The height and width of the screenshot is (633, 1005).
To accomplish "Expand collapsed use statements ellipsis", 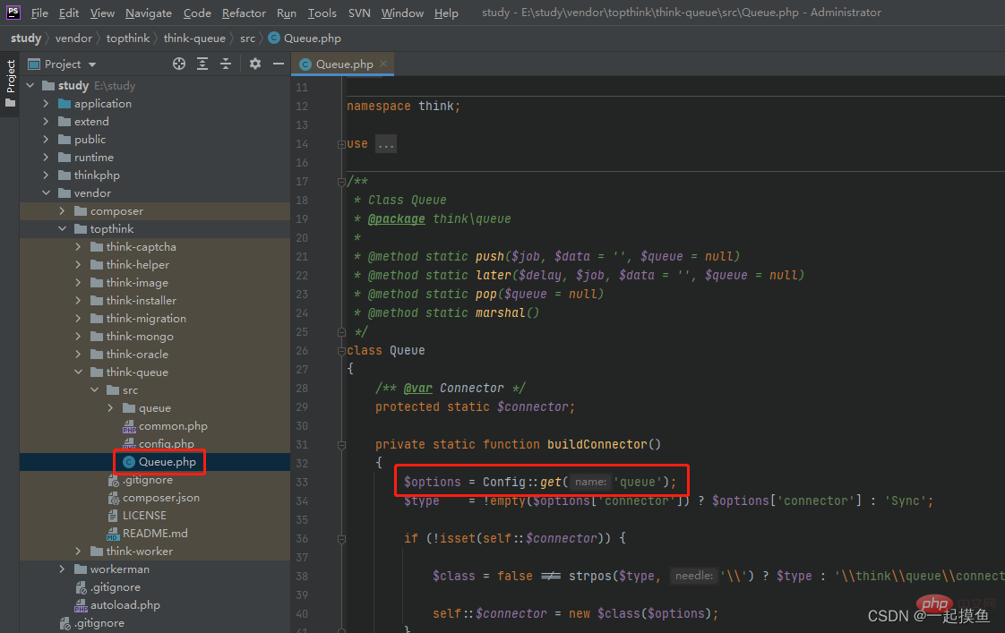I will pyautogui.click(x=385, y=144).
